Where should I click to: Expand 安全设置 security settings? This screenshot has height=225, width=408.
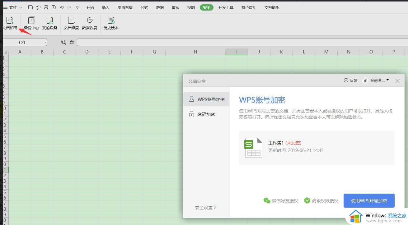(x=206, y=208)
